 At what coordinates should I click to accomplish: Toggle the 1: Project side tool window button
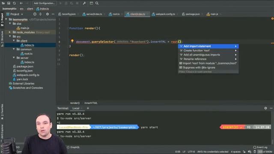2,19
